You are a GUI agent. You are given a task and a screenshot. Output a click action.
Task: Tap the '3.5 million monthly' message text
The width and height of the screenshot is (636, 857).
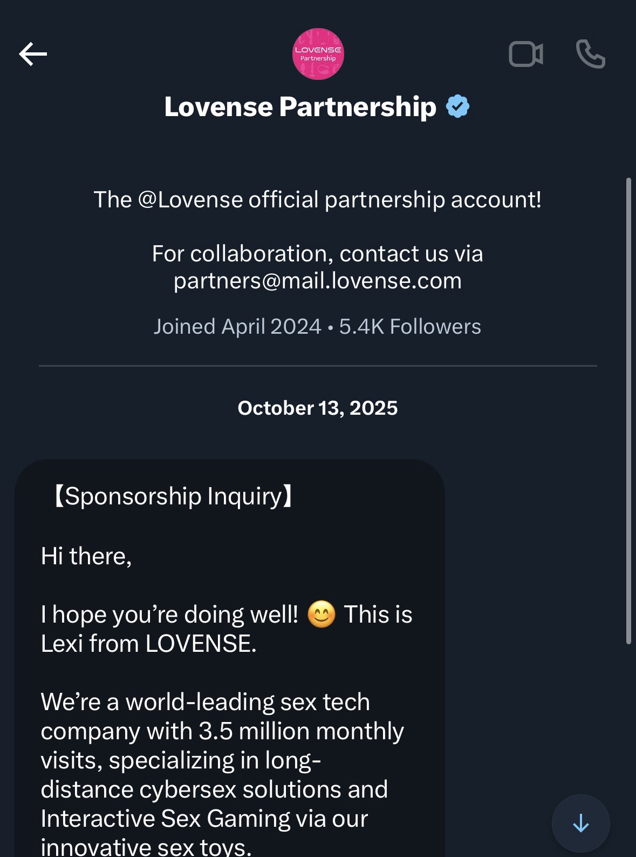[x=301, y=731]
